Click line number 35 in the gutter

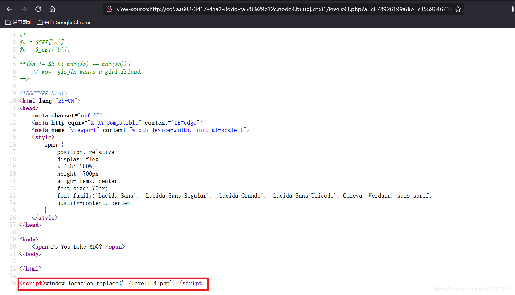tap(13, 283)
